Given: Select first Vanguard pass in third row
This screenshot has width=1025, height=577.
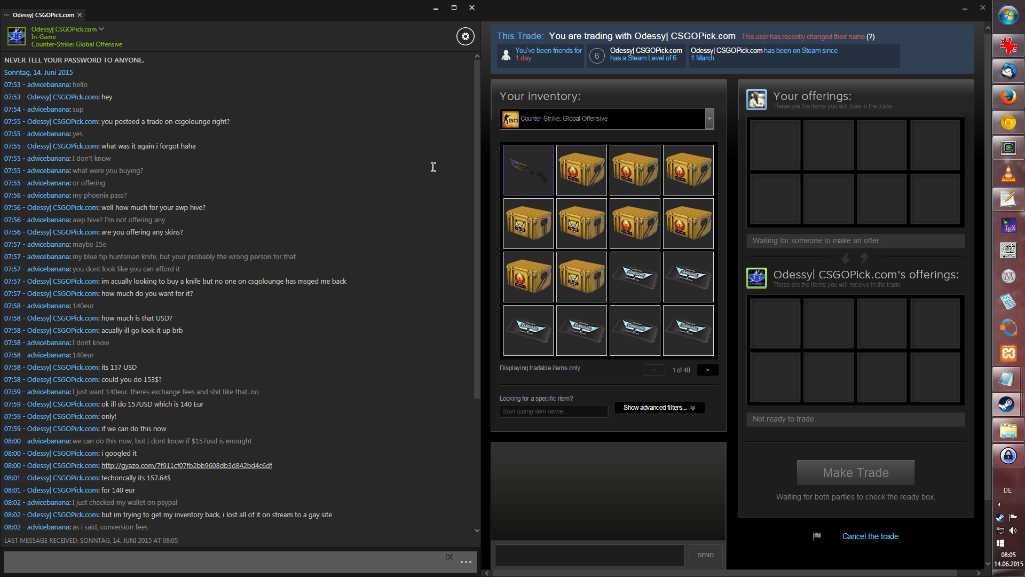Looking at the screenshot, I should point(635,277).
